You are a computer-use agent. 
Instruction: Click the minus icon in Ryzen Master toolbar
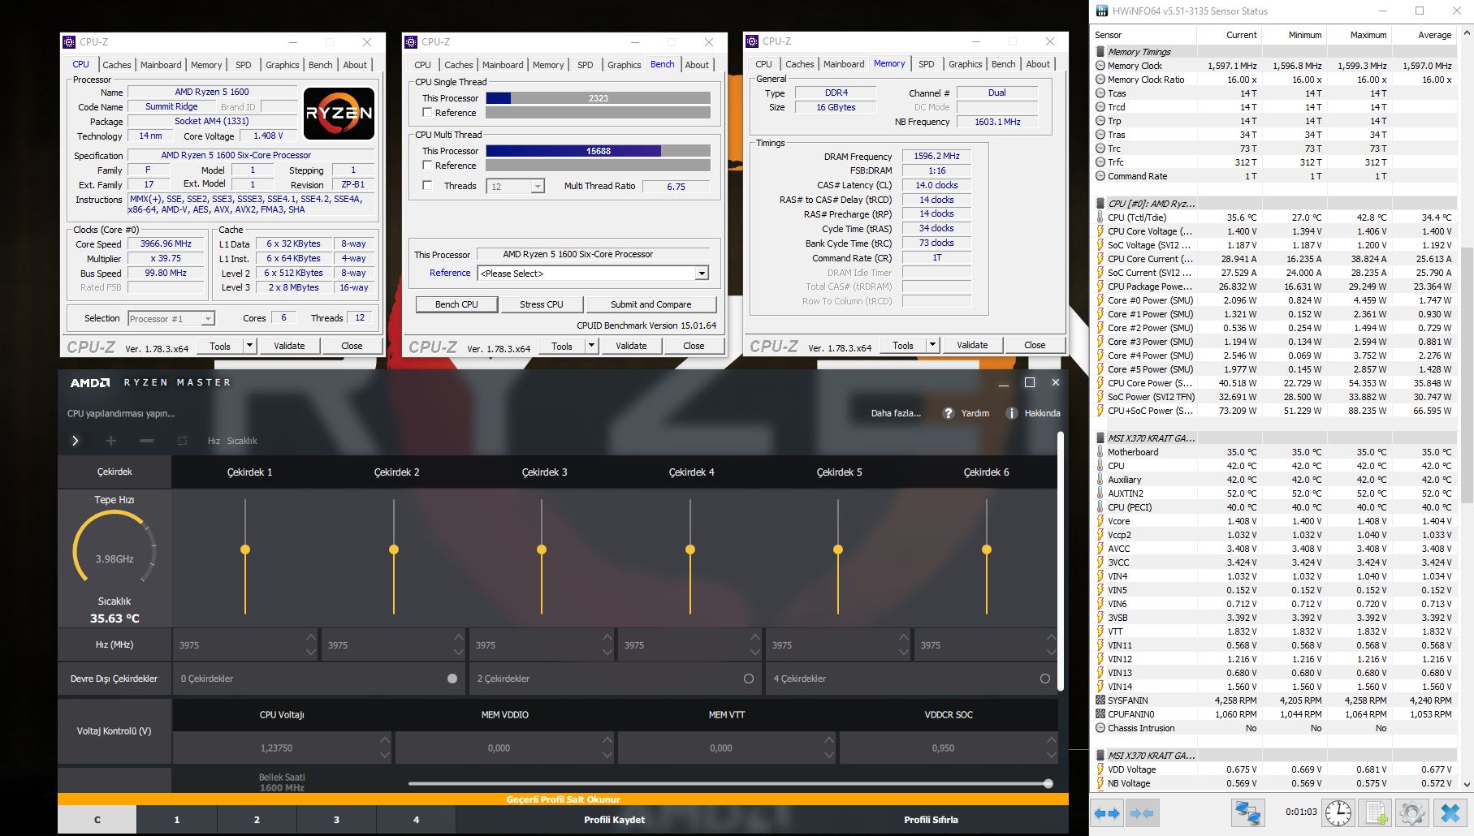(x=147, y=441)
